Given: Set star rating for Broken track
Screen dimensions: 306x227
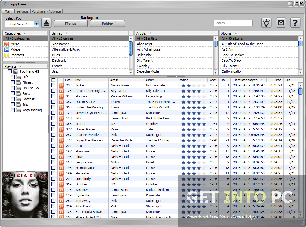Looking at the screenshot, I should (x=194, y=85).
